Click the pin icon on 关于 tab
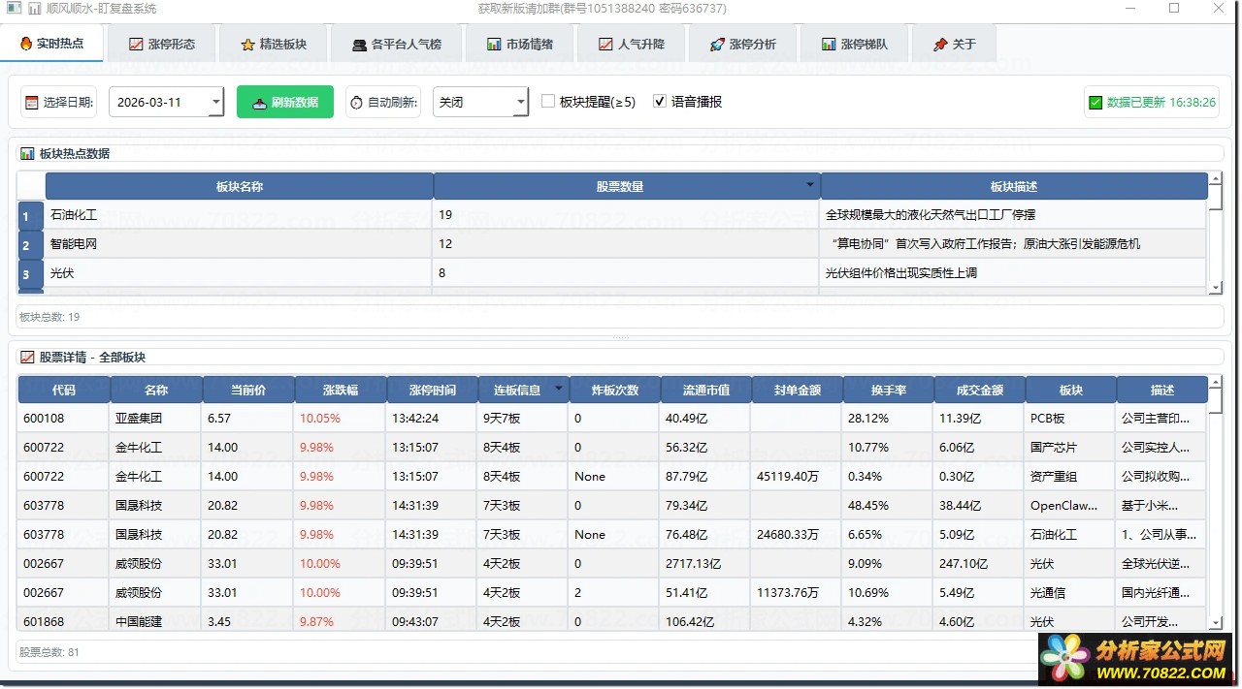This screenshot has height=689, width=1242. pyautogui.click(x=939, y=45)
